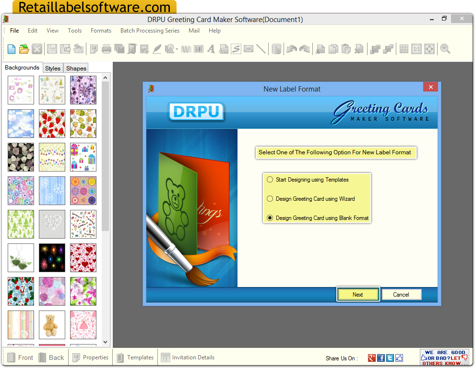
Task: Open the View menu
Action: click(52, 31)
